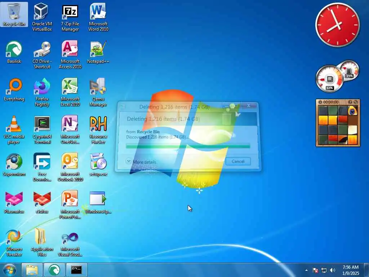Image resolution: width=369 pixels, height=277 pixels.
Task: Select the Winaero Tweaker icon
Action: coord(14,243)
